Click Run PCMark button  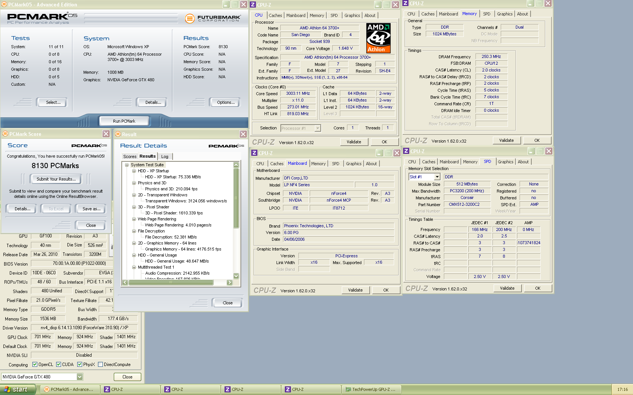pyautogui.click(x=124, y=121)
